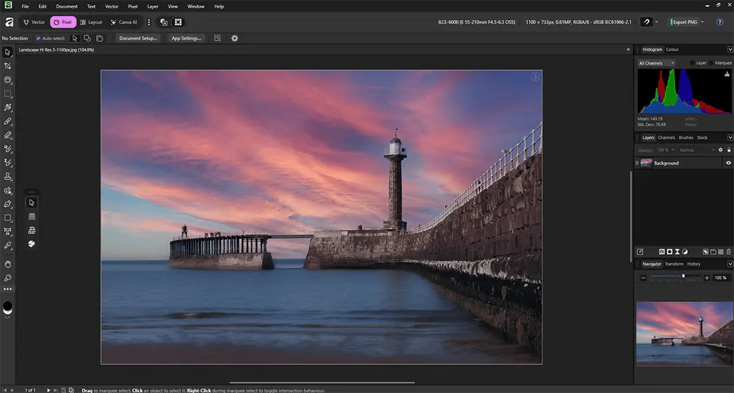Open the studio options three-dot menu
Screen dimensions: 734x393
click(x=149, y=22)
